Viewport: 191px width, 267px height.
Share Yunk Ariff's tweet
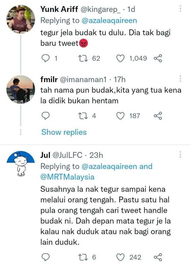[158, 58]
